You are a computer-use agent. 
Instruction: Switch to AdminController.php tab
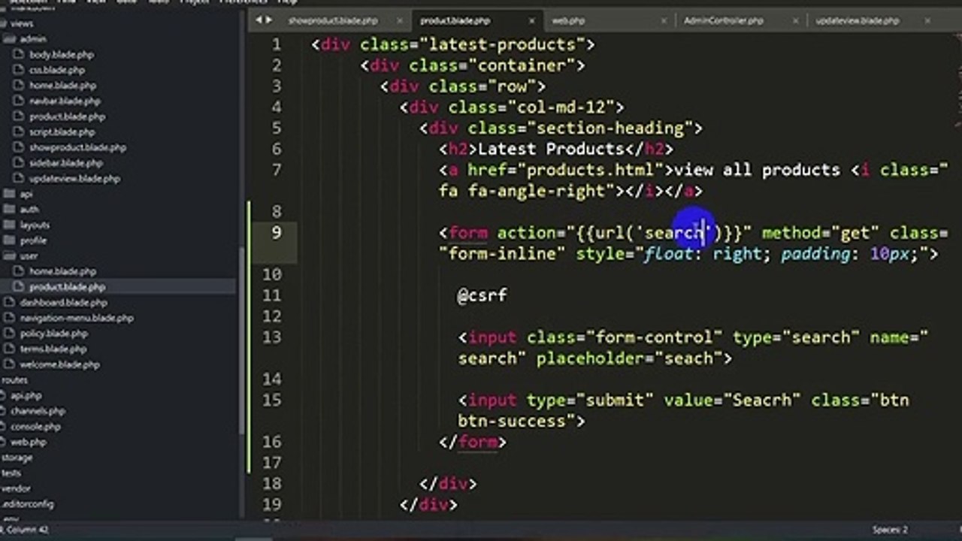coord(723,21)
